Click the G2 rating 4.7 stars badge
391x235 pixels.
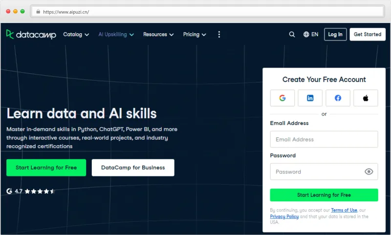coord(30,191)
